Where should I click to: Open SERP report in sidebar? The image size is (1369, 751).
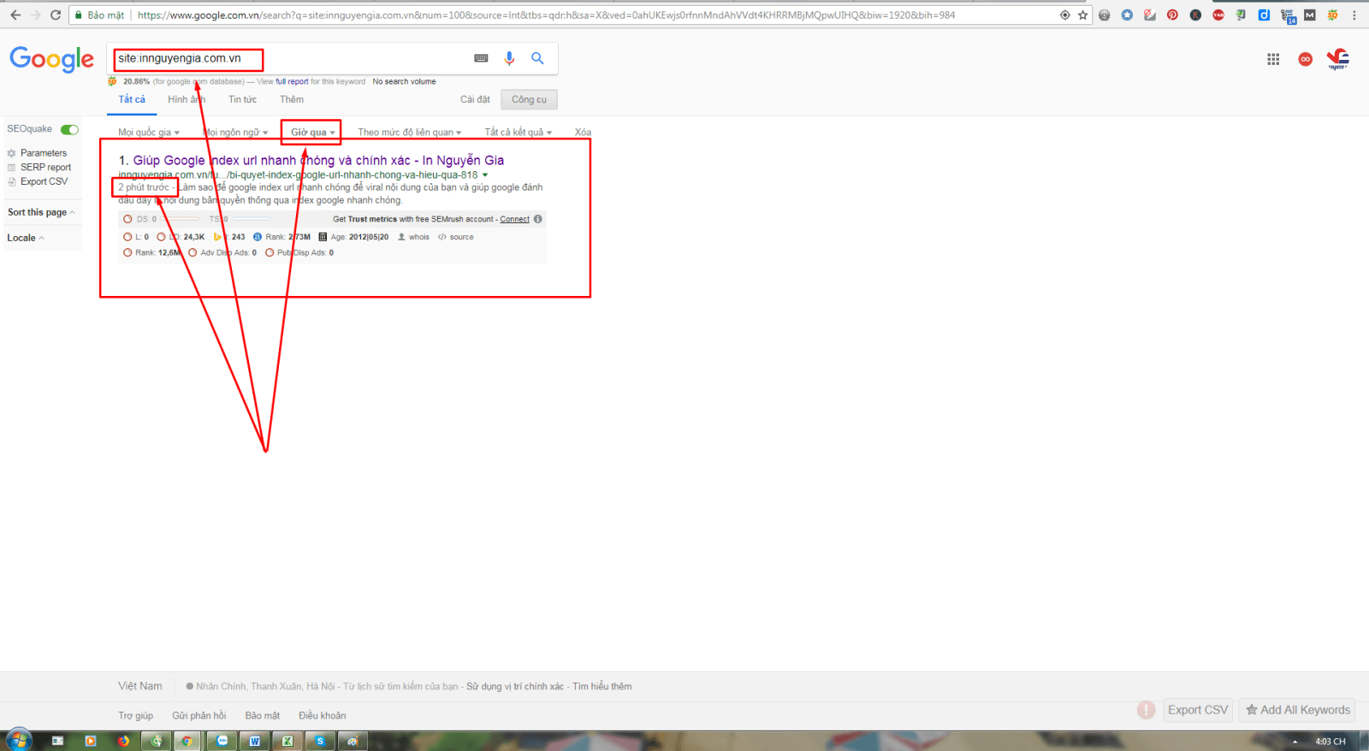click(45, 168)
